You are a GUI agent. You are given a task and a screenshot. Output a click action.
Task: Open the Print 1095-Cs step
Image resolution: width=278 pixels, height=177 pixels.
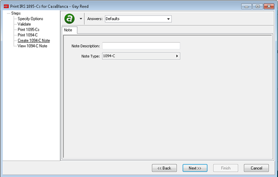[28, 30]
